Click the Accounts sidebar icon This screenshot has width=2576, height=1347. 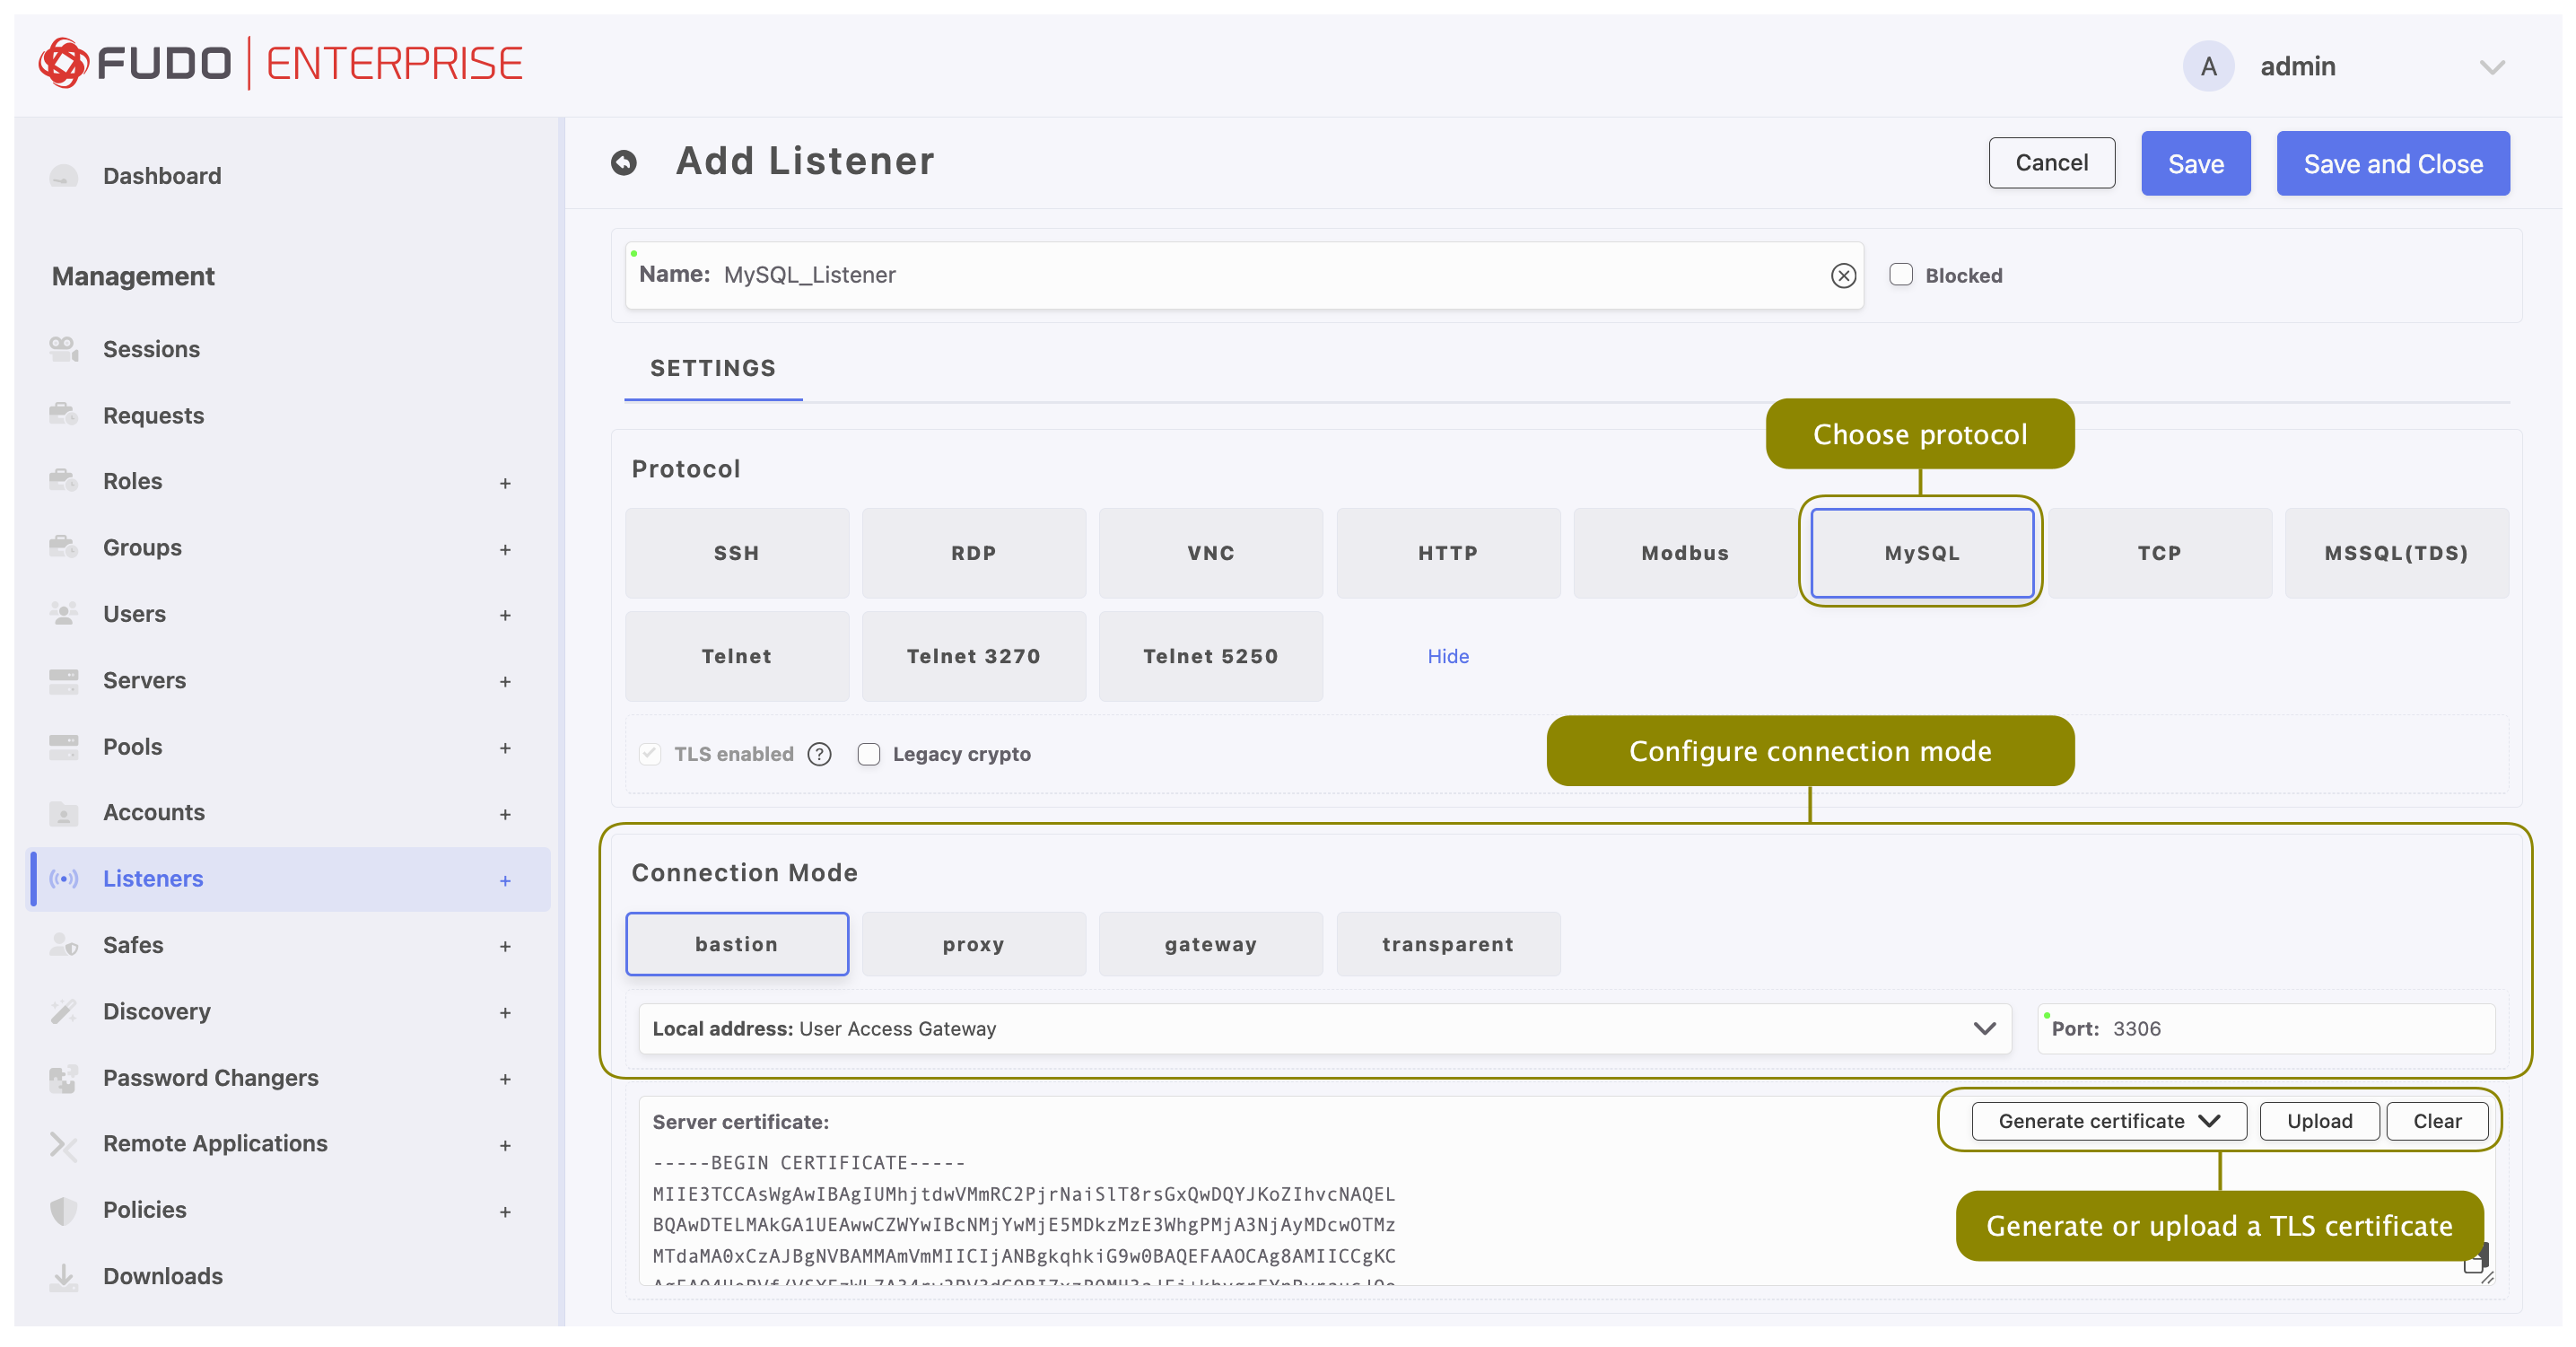[x=64, y=813]
